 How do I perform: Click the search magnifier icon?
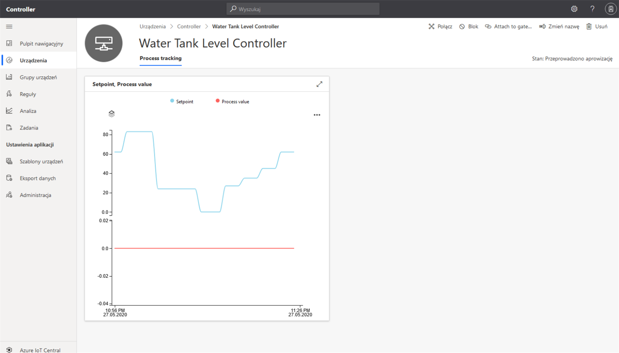[233, 9]
